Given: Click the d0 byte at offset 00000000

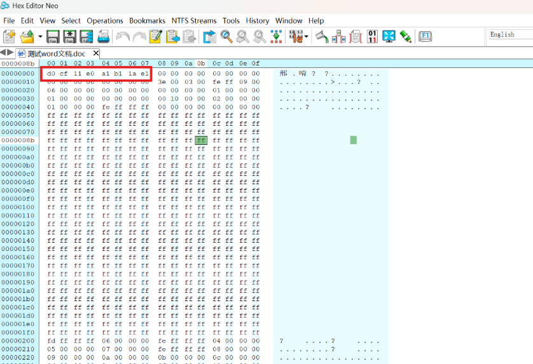Looking at the screenshot, I should [x=51, y=74].
